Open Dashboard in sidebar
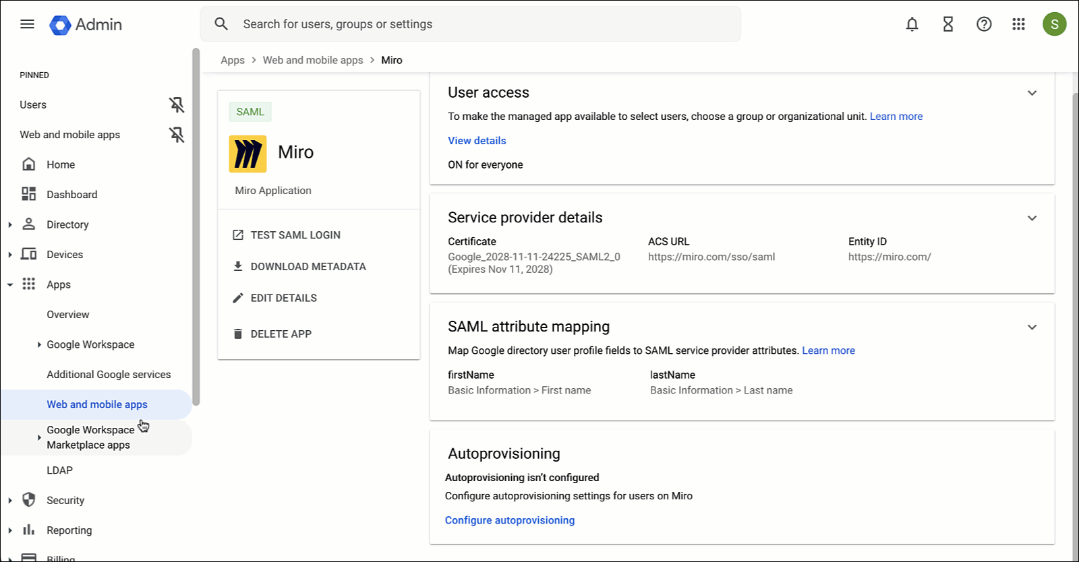 coord(72,194)
